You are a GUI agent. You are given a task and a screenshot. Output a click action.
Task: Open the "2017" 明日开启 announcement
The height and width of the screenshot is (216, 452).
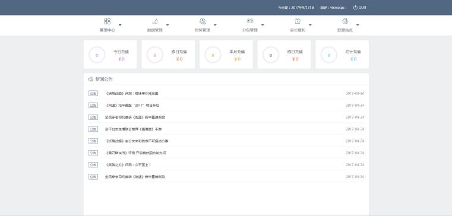[x=132, y=106]
